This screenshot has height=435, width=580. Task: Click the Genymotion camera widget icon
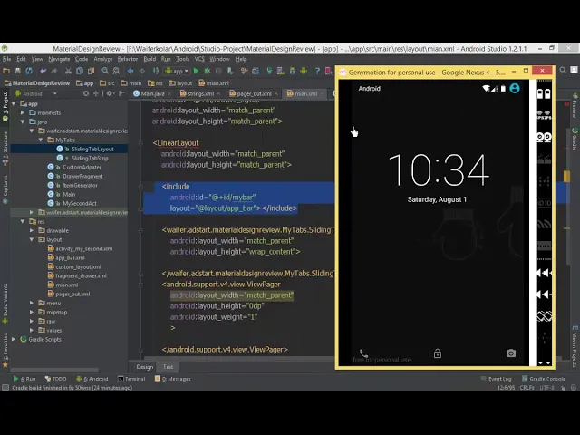pos(544,138)
